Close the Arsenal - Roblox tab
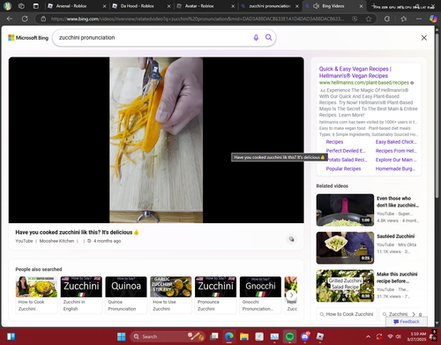The height and width of the screenshot is (345, 441). [x=104, y=6]
